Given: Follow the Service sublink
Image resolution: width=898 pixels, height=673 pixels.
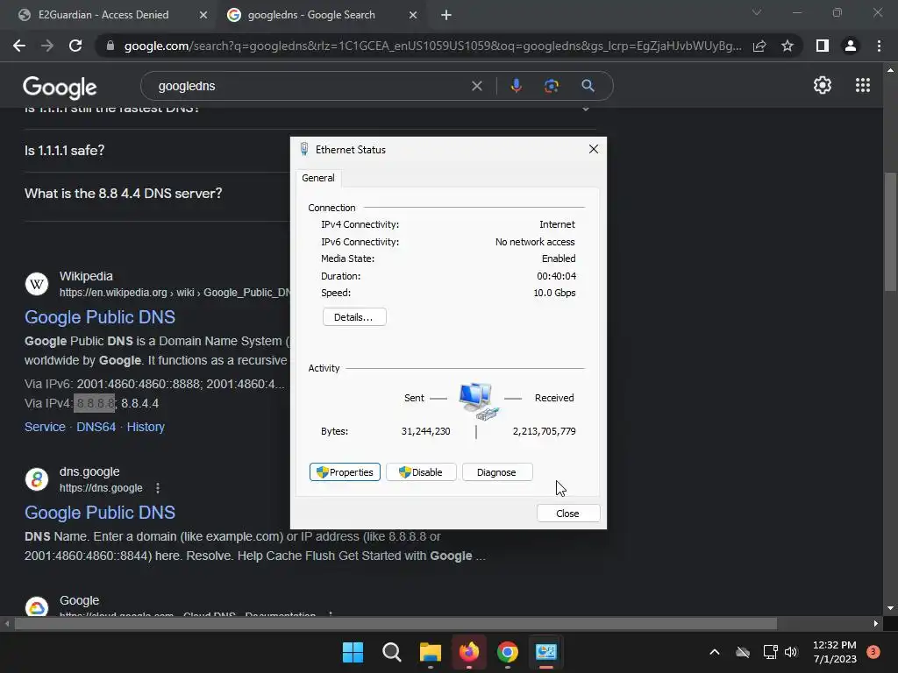Looking at the screenshot, I should point(45,427).
